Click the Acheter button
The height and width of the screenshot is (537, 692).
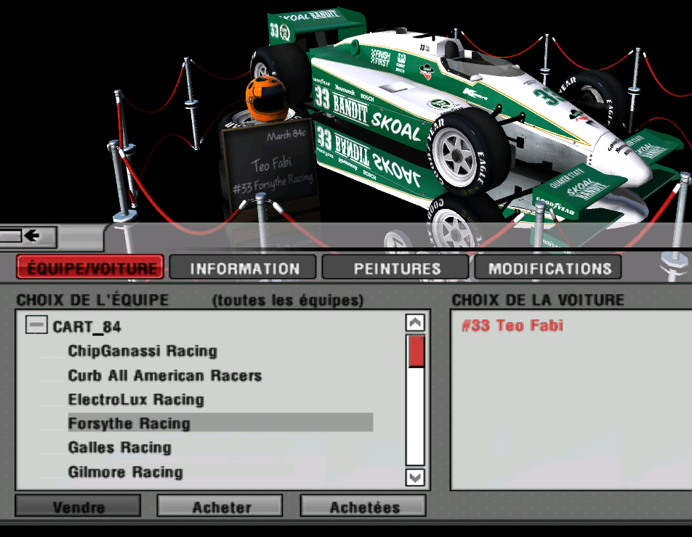coord(220,506)
